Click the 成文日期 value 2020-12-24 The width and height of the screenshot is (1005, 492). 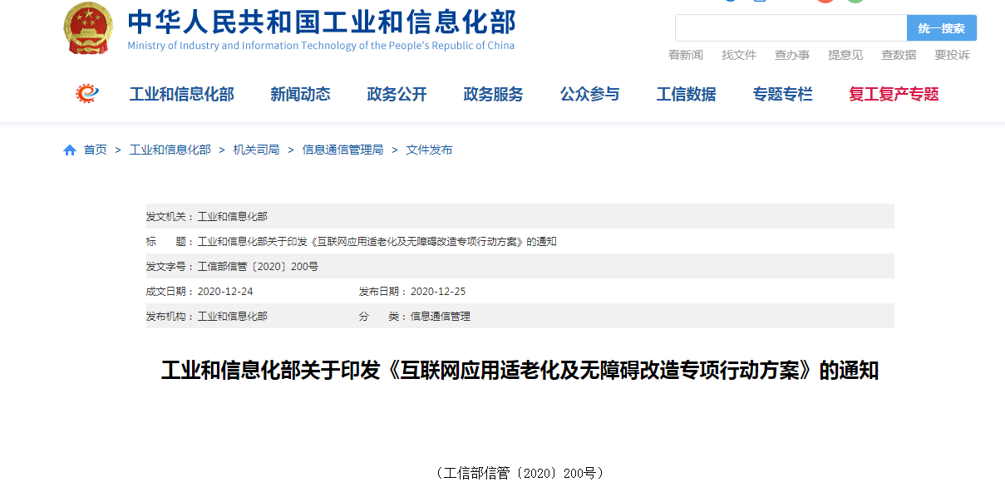(225, 292)
